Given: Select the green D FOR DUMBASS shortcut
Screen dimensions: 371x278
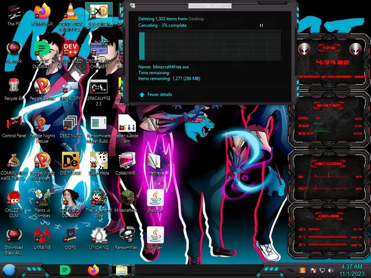Looking at the screenshot, I should point(42,54).
